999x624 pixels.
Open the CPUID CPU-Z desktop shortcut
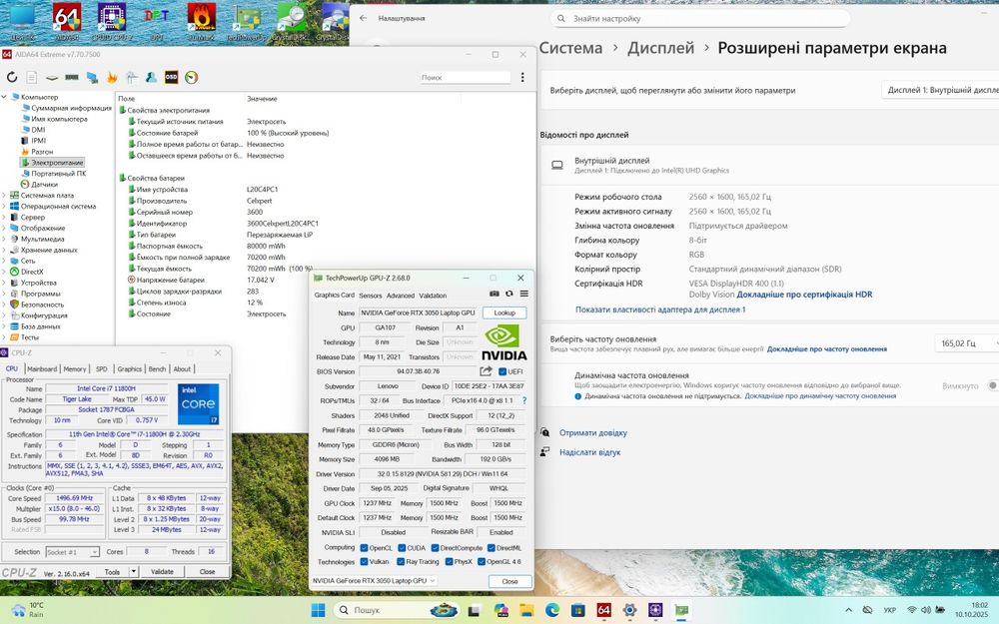[112, 22]
